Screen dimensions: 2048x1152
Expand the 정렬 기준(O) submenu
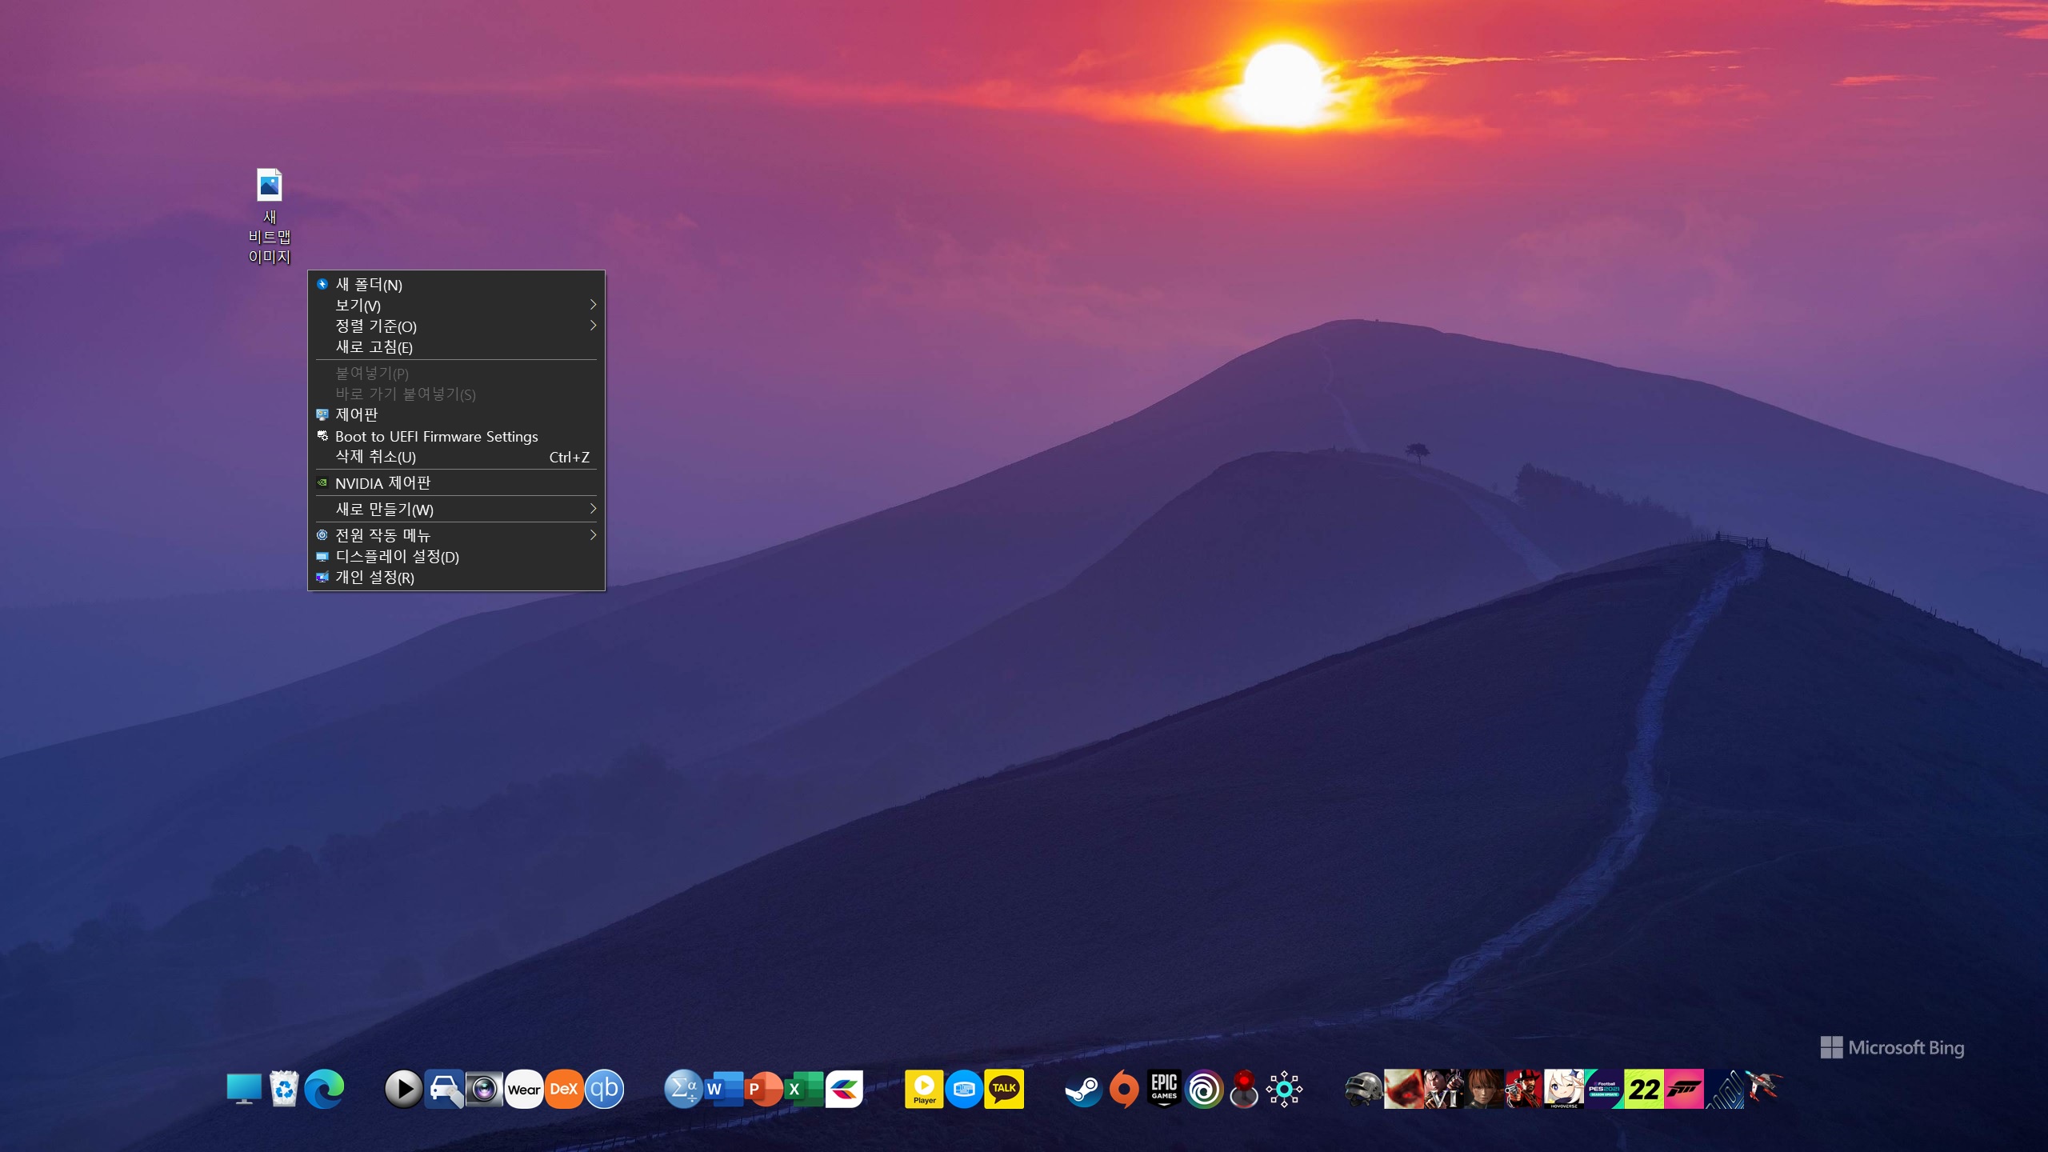[456, 326]
